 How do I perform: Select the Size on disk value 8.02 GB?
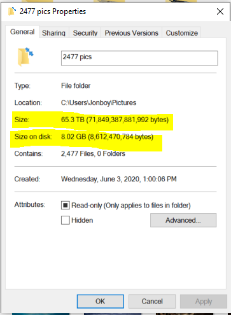pyautogui.click(x=107, y=137)
